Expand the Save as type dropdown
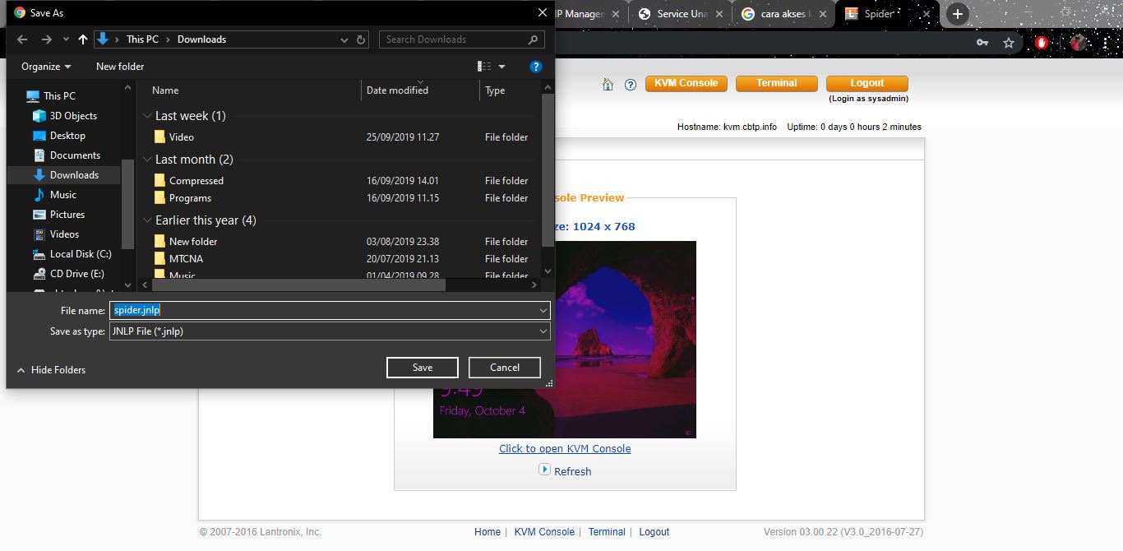 (543, 331)
